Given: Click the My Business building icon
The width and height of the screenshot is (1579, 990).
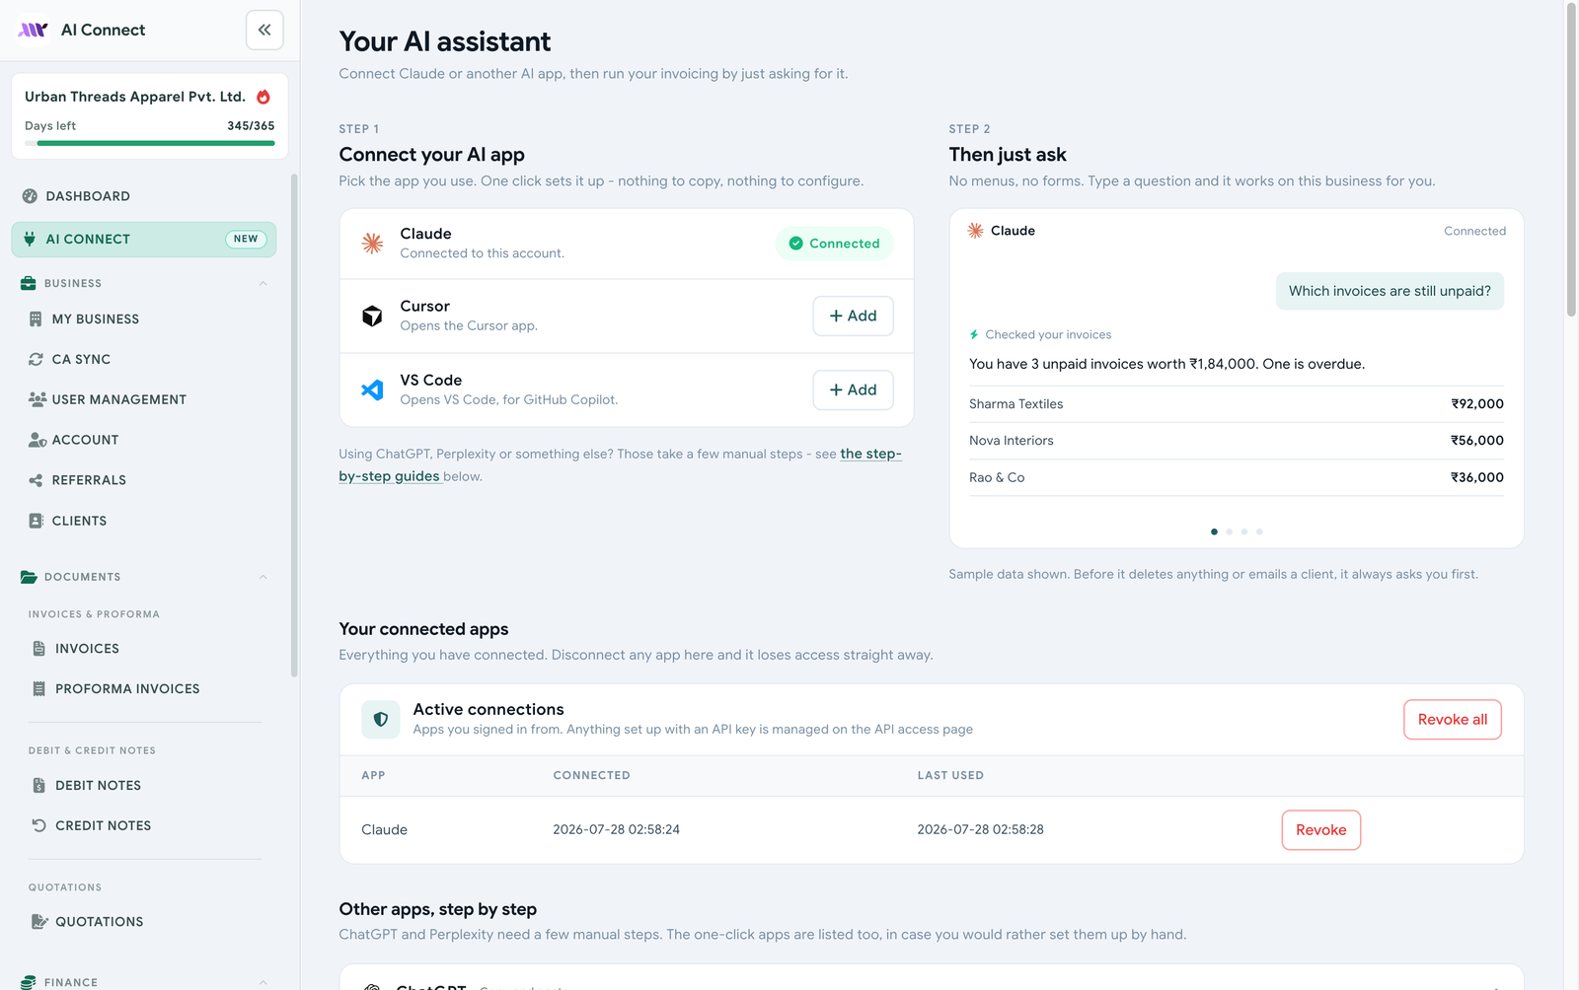Looking at the screenshot, I should click(36, 319).
